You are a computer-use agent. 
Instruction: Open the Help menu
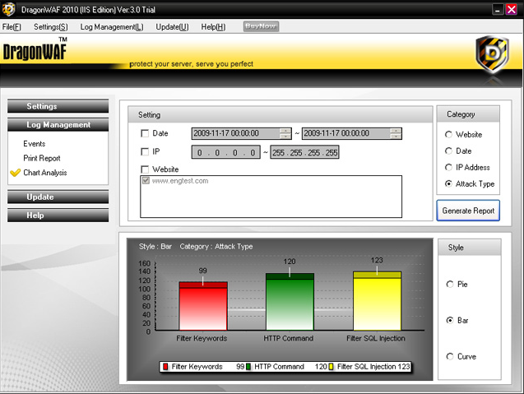point(213,27)
